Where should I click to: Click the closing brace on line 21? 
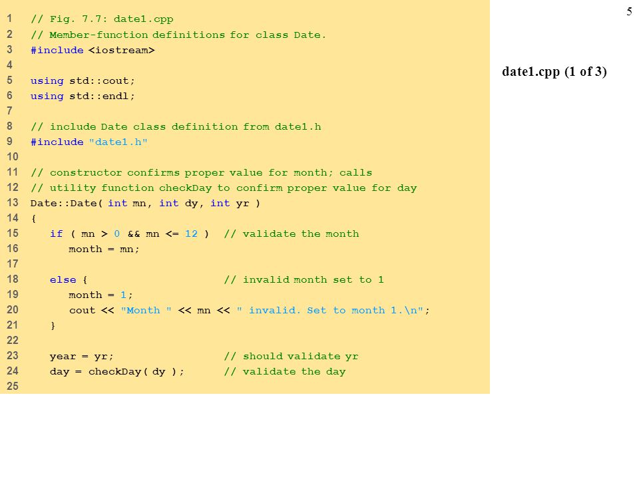53,326
